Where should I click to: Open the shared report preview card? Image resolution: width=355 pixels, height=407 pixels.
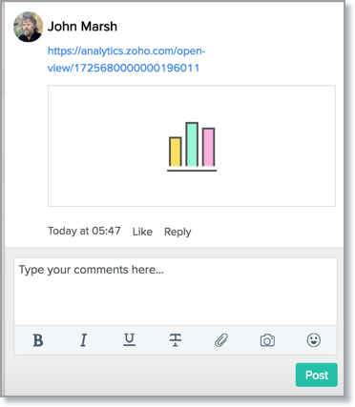click(192, 146)
